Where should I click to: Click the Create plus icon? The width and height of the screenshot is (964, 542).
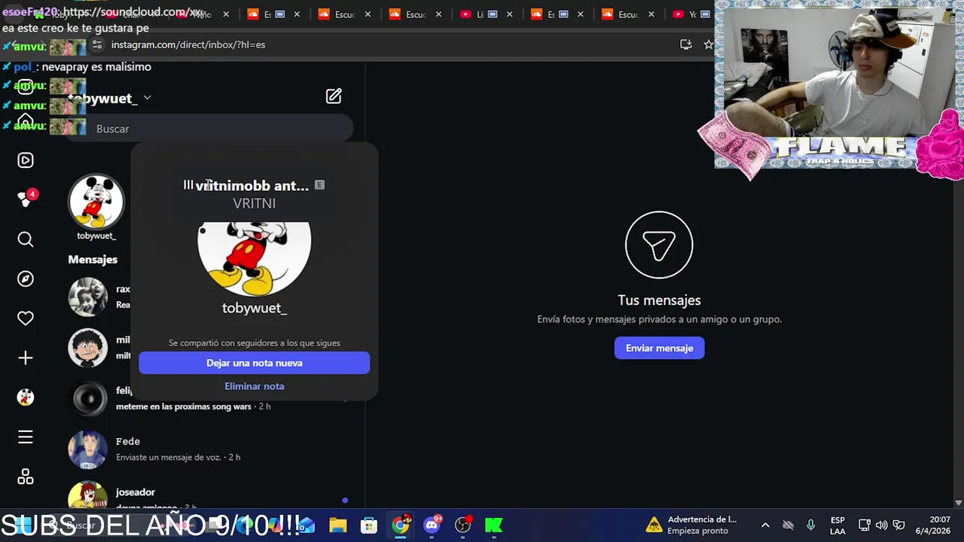(26, 358)
